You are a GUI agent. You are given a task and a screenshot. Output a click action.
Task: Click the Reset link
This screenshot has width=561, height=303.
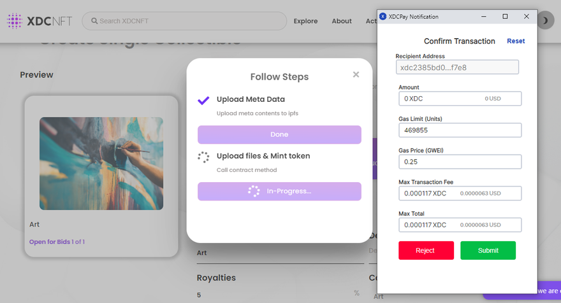[516, 41]
